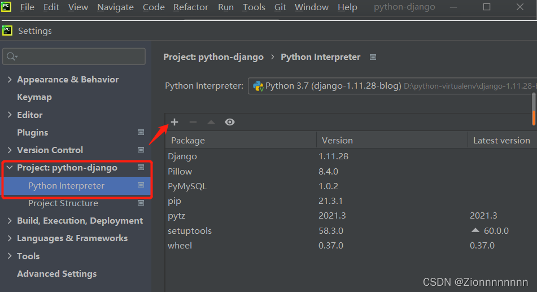Viewport: 537px width, 292px height.
Task: Click the vertical scrollbar on the right edge
Action: pyautogui.click(x=534, y=109)
